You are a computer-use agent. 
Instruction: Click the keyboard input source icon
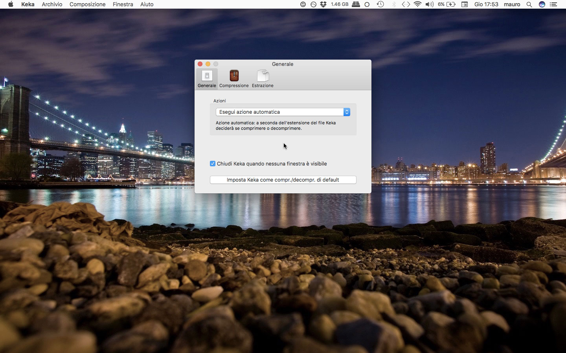(465, 4)
